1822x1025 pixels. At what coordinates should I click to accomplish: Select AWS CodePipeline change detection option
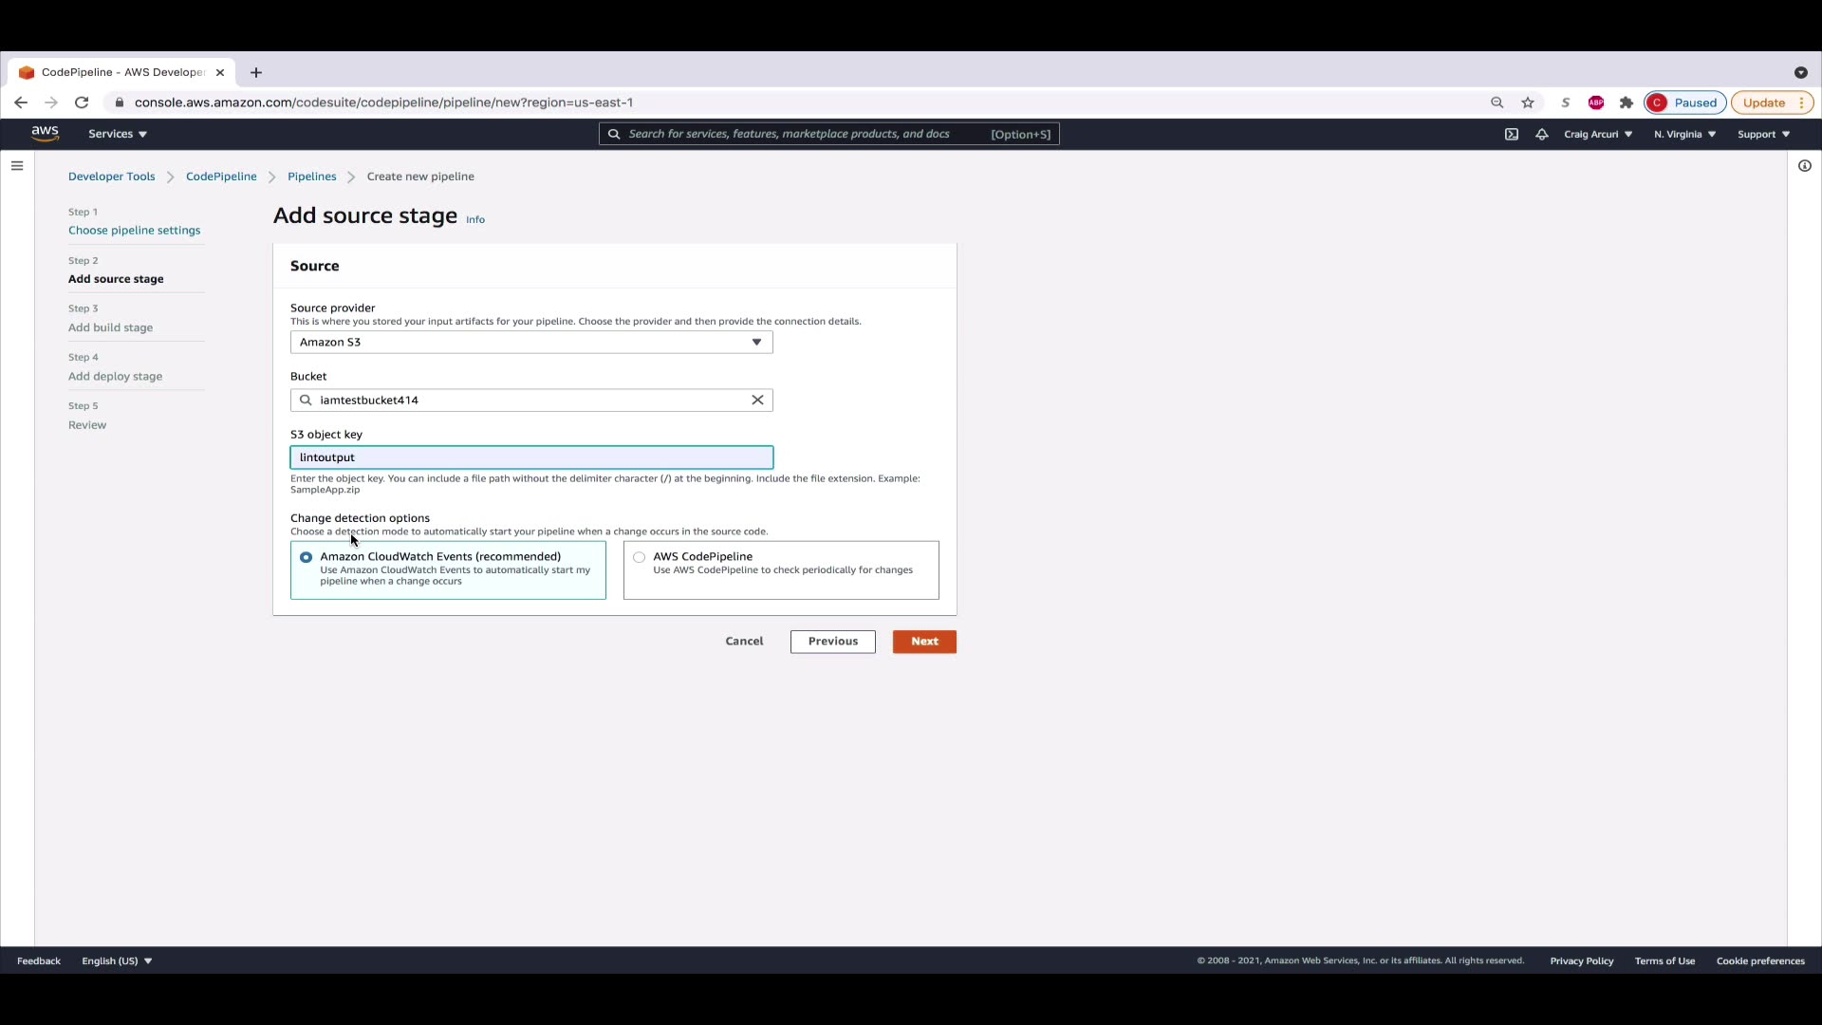(640, 557)
